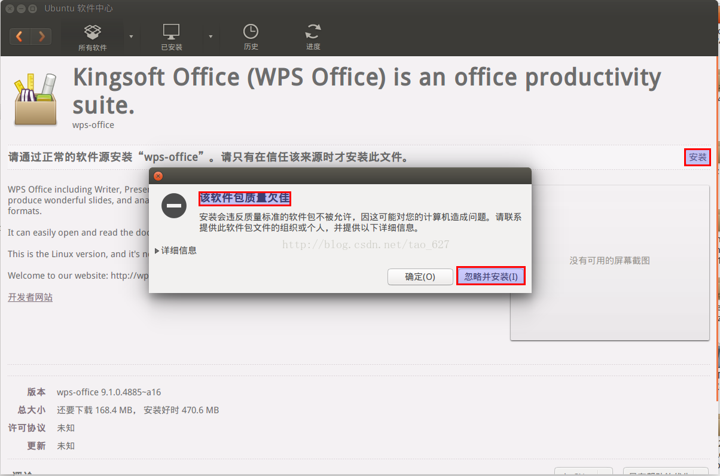Close the Ubuntu 软件中心 window
720x476 pixels.
pos(10,8)
